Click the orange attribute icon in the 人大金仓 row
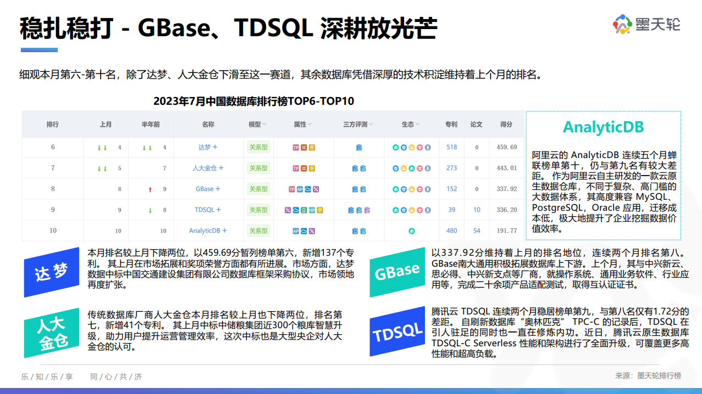 [x=304, y=168]
